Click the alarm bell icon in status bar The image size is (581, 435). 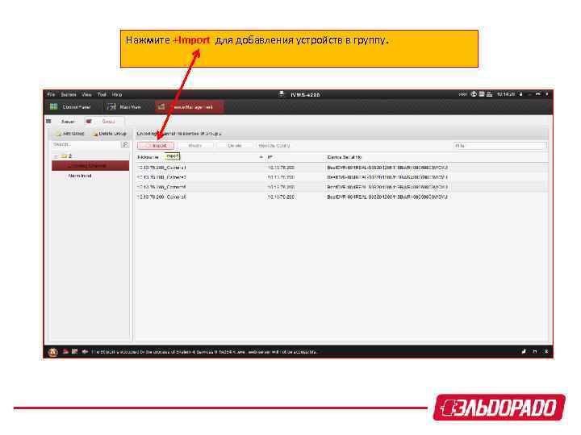[53, 352]
